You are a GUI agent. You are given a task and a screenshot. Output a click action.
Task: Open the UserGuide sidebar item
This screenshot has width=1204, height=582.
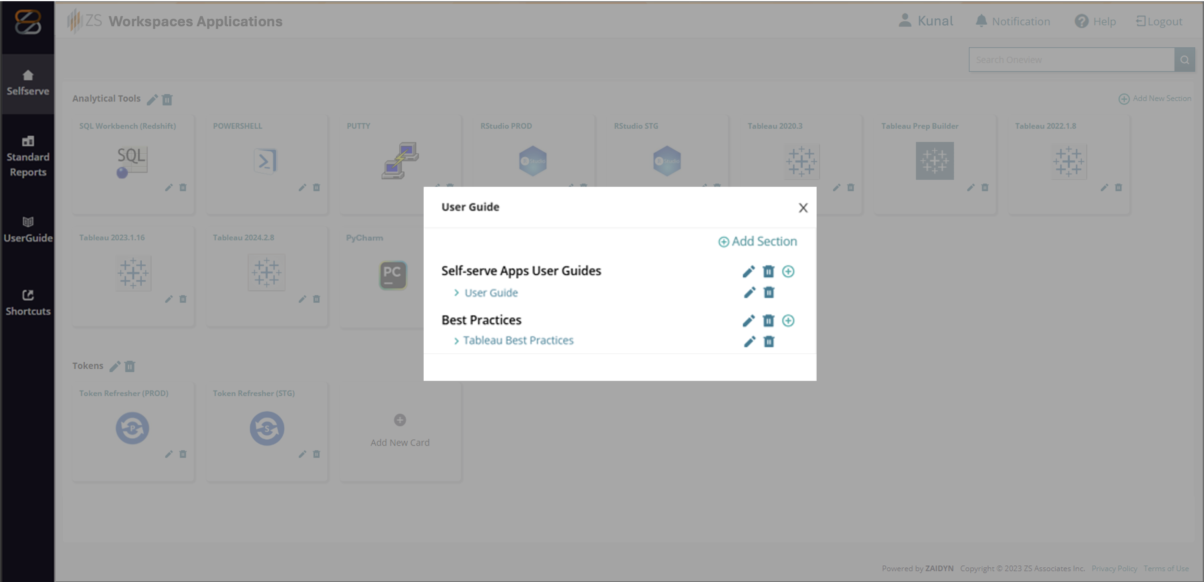click(27, 230)
